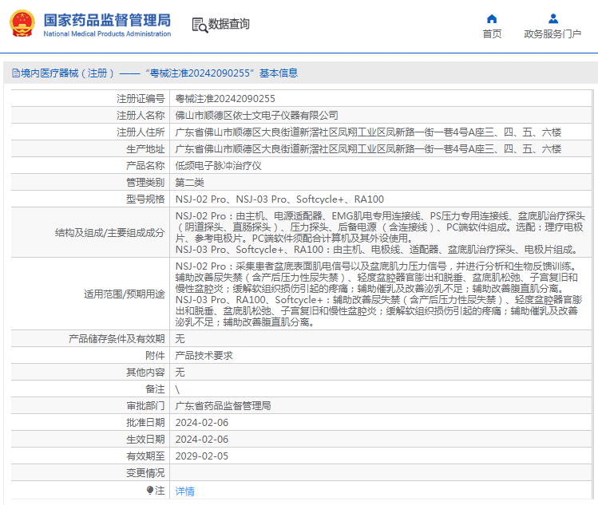
Task: Click the 附件 value 产品技术要求
Action: click(204, 355)
